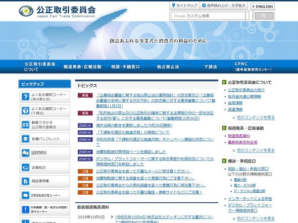The height and width of the screenshot is (223, 298).
Task: Click the 相談事例集 document icon
Action: coord(25,181)
